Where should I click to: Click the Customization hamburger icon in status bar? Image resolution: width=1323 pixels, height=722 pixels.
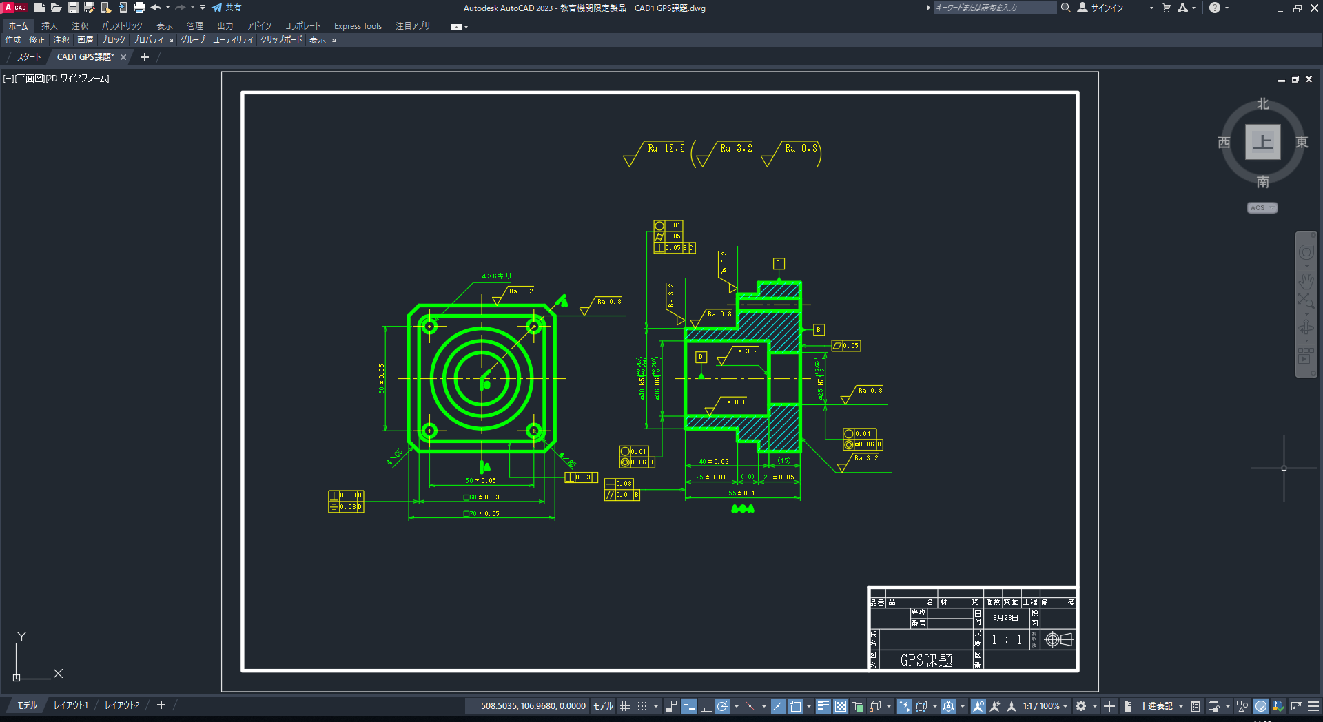[1313, 705]
